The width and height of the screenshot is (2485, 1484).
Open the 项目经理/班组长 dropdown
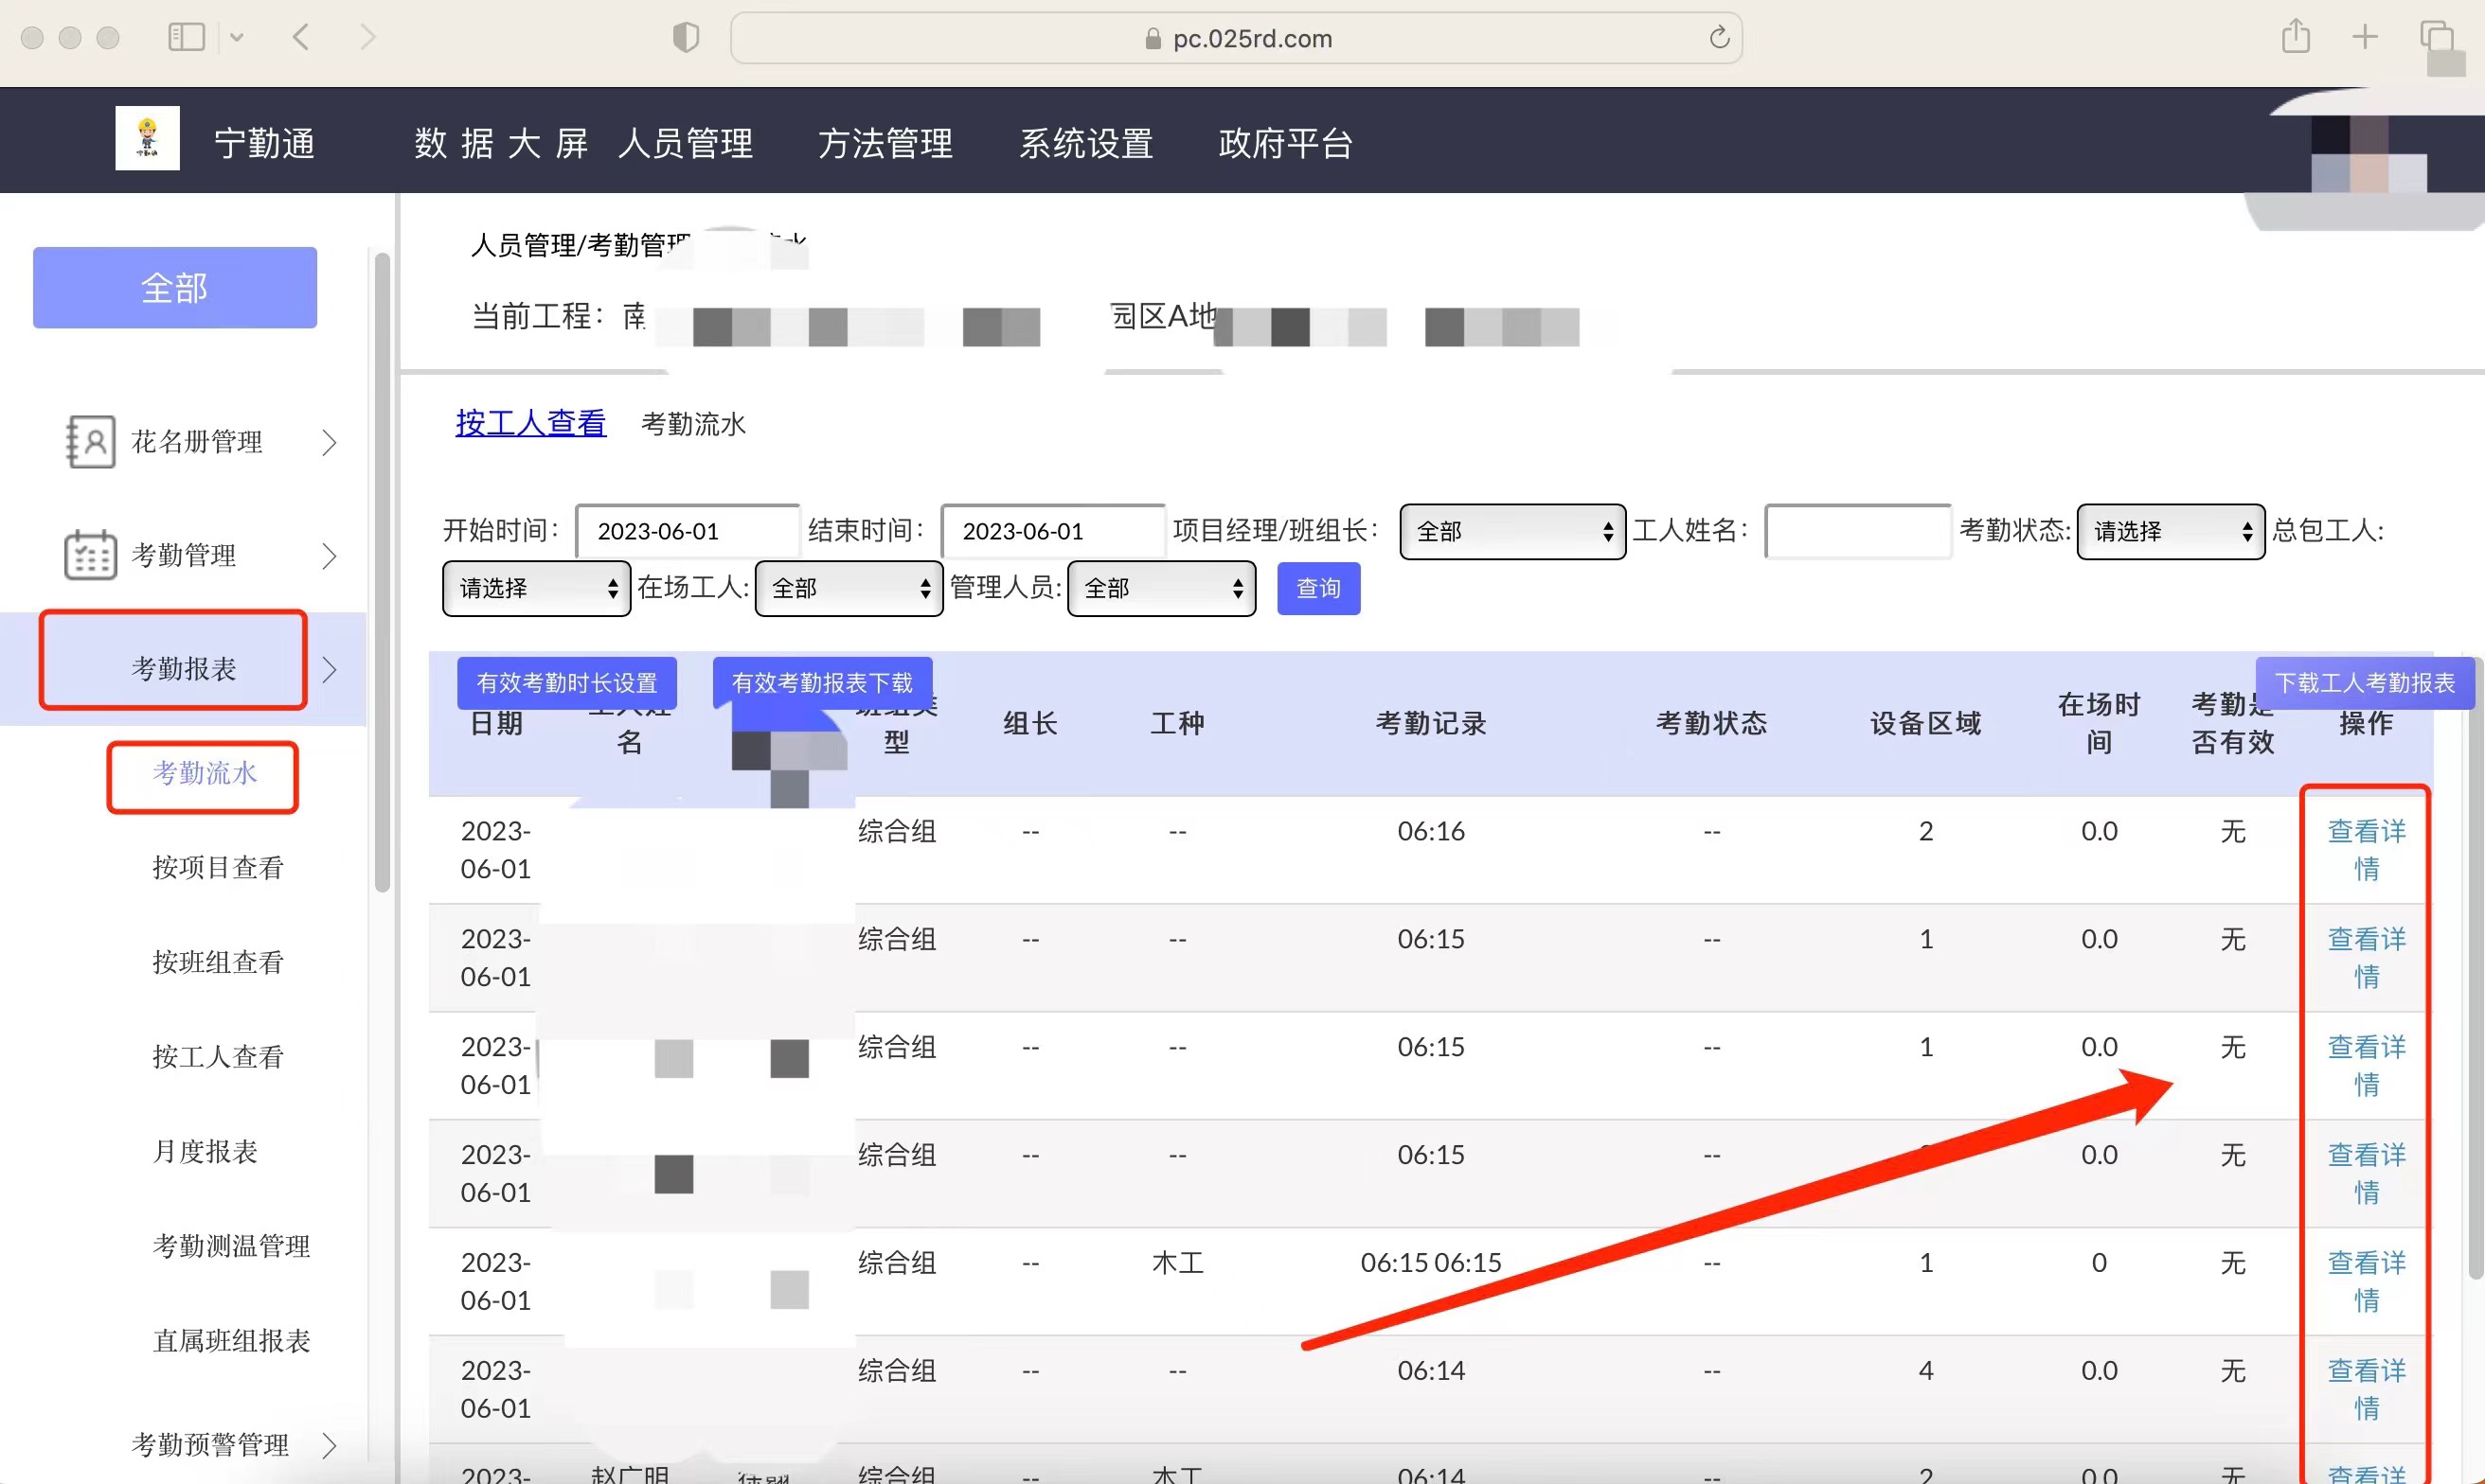pos(1511,532)
